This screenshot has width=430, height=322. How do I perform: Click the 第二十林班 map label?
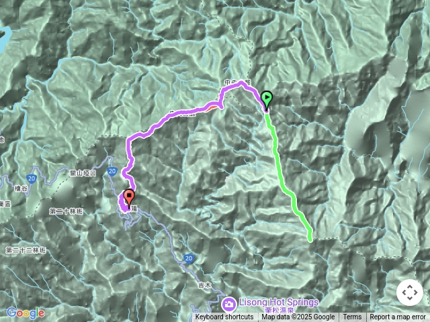[66, 211]
